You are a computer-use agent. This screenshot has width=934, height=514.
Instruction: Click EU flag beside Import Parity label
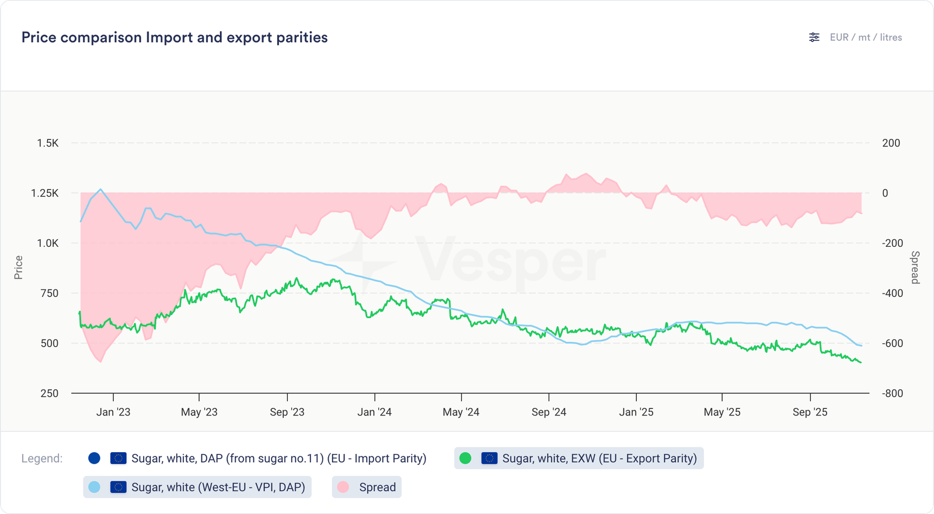pyautogui.click(x=119, y=459)
